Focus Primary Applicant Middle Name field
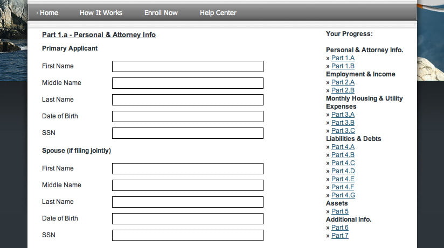Viewport: 444px width, 248px height. pyautogui.click(x=188, y=83)
